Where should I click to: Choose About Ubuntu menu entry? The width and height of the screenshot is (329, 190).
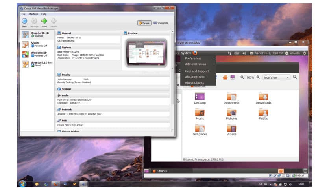point(198,83)
